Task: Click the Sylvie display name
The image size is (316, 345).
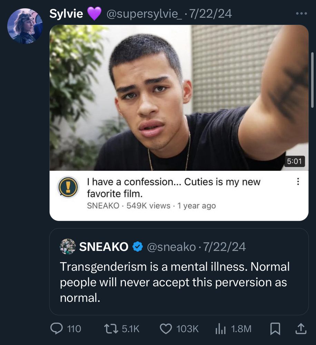Action: coord(66,14)
